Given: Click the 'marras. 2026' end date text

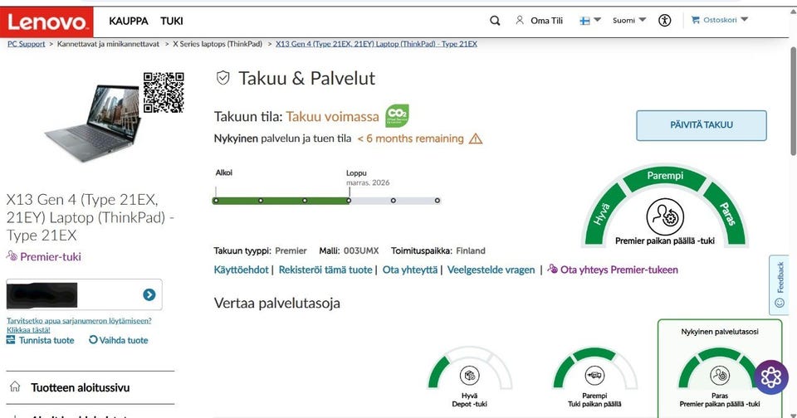Looking at the screenshot, I should [x=368, y=182].
